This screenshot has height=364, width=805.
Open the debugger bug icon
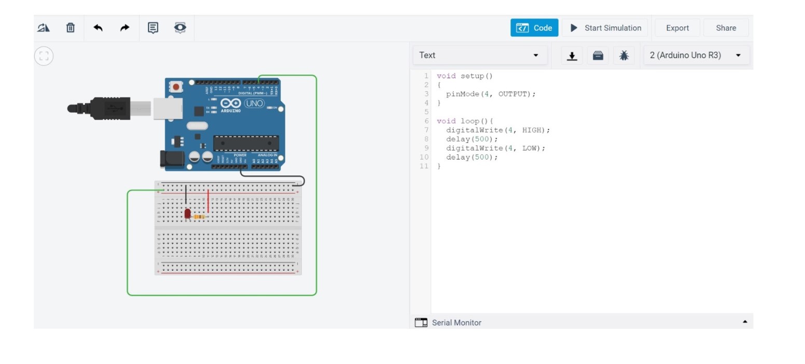(624, 55)
